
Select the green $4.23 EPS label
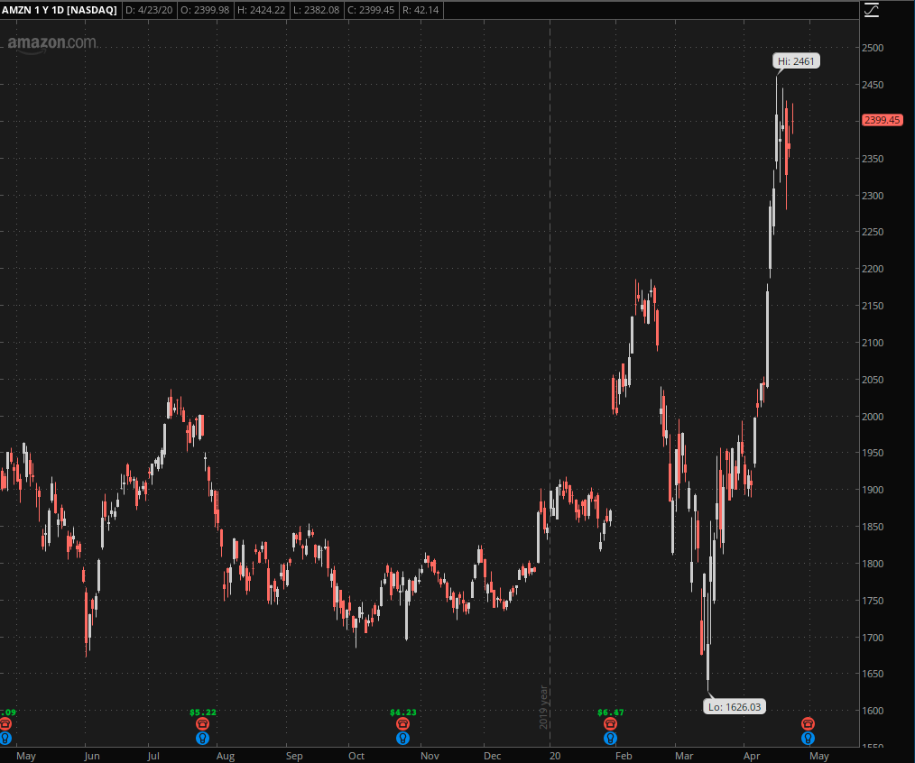(x=402, y=712)
